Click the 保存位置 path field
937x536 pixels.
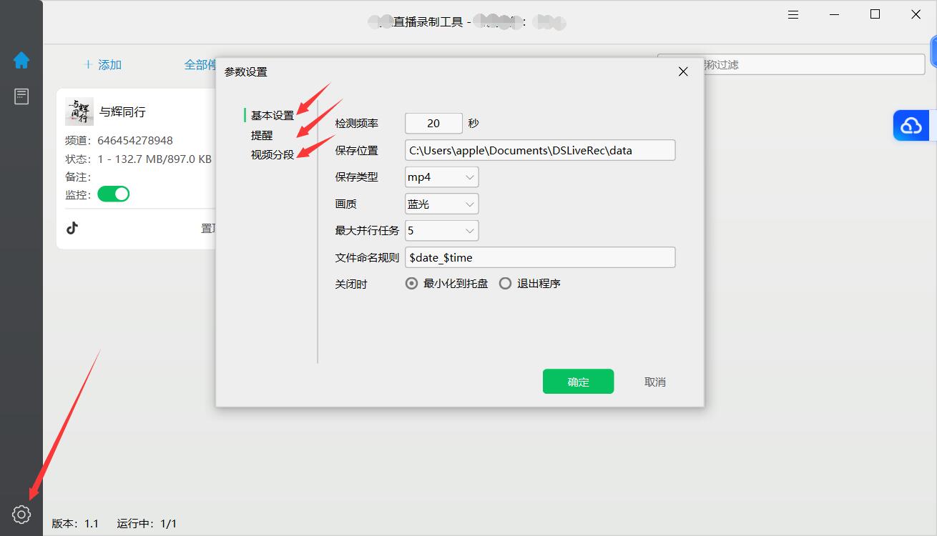pos(540,150)
